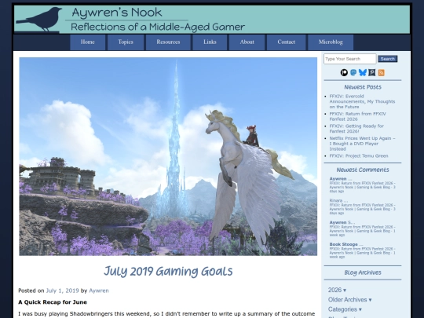Click the July 2019 Gaming Goals heading
Image resolution: width=424 pixels, height=318 pixels.
[168, 271]
